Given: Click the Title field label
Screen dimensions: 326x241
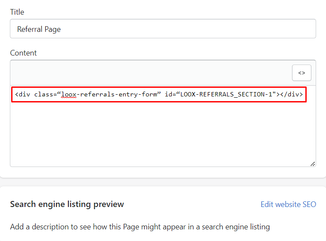Looking at the screenshot, I should click(x=17, y=12).
